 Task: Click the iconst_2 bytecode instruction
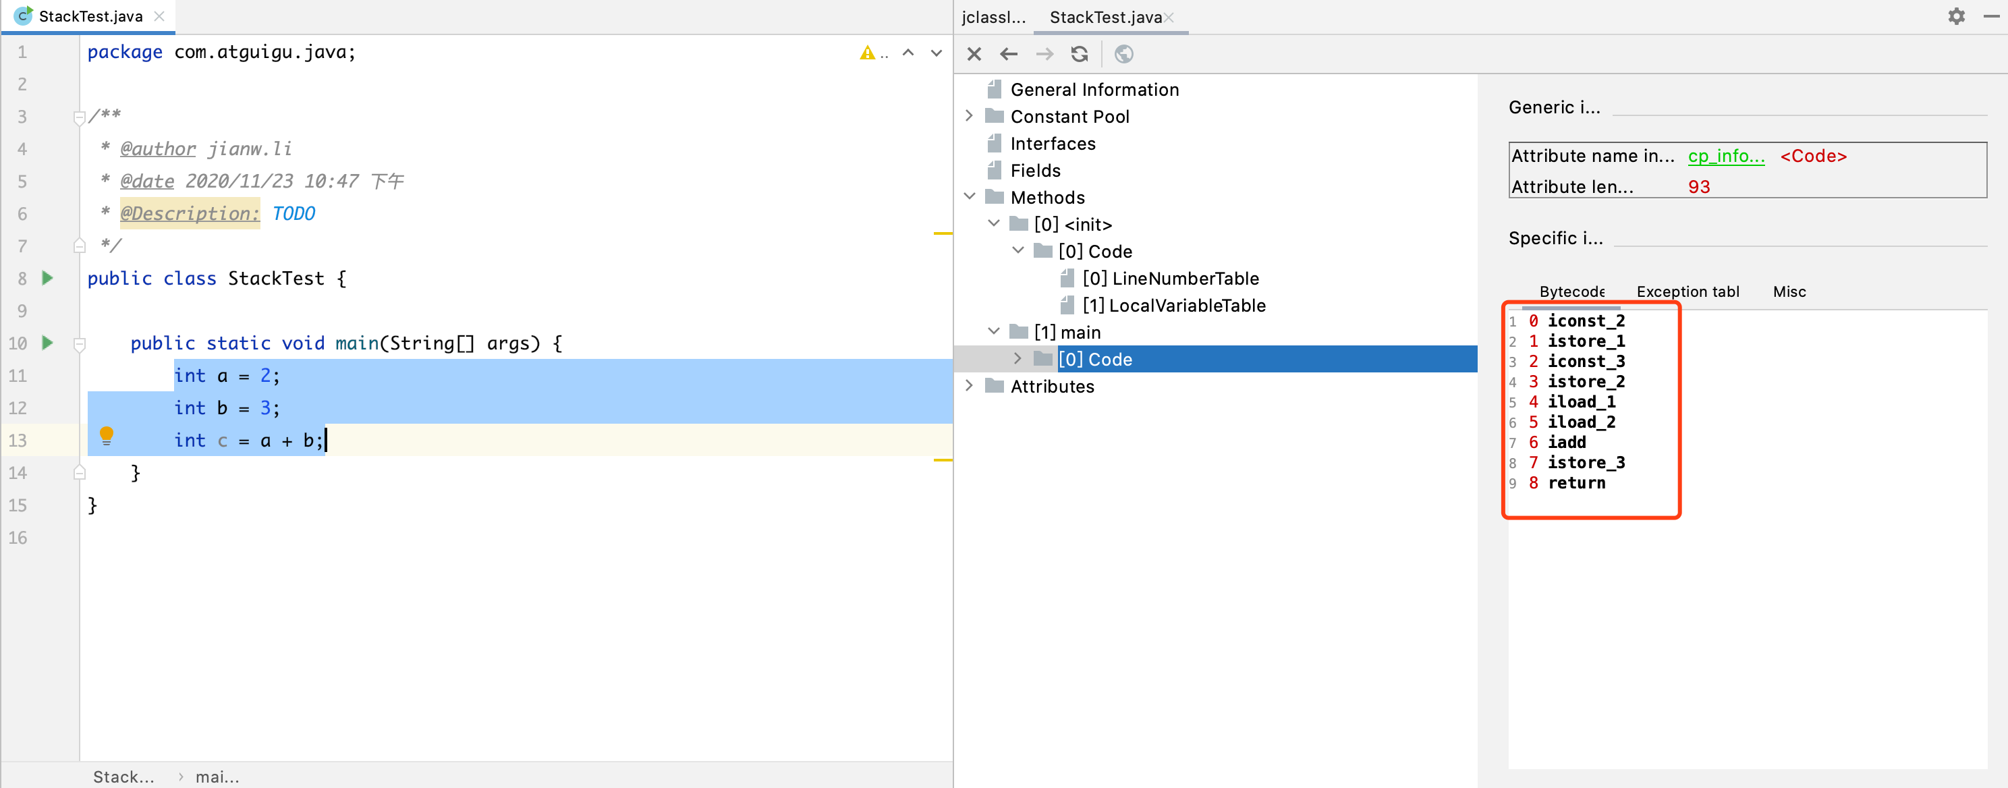pos(1586,321)
